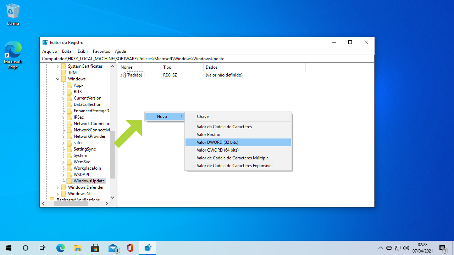Viewport: 454px width, 255px height.
Task: Select the BITS key
Action: (78, 92)
